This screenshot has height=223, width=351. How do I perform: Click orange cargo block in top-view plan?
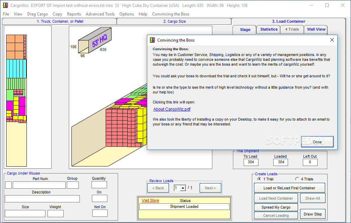(x=15, y=47)
